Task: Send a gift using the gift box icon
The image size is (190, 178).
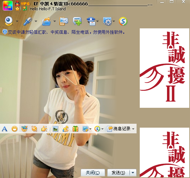Action: point(75,129)
